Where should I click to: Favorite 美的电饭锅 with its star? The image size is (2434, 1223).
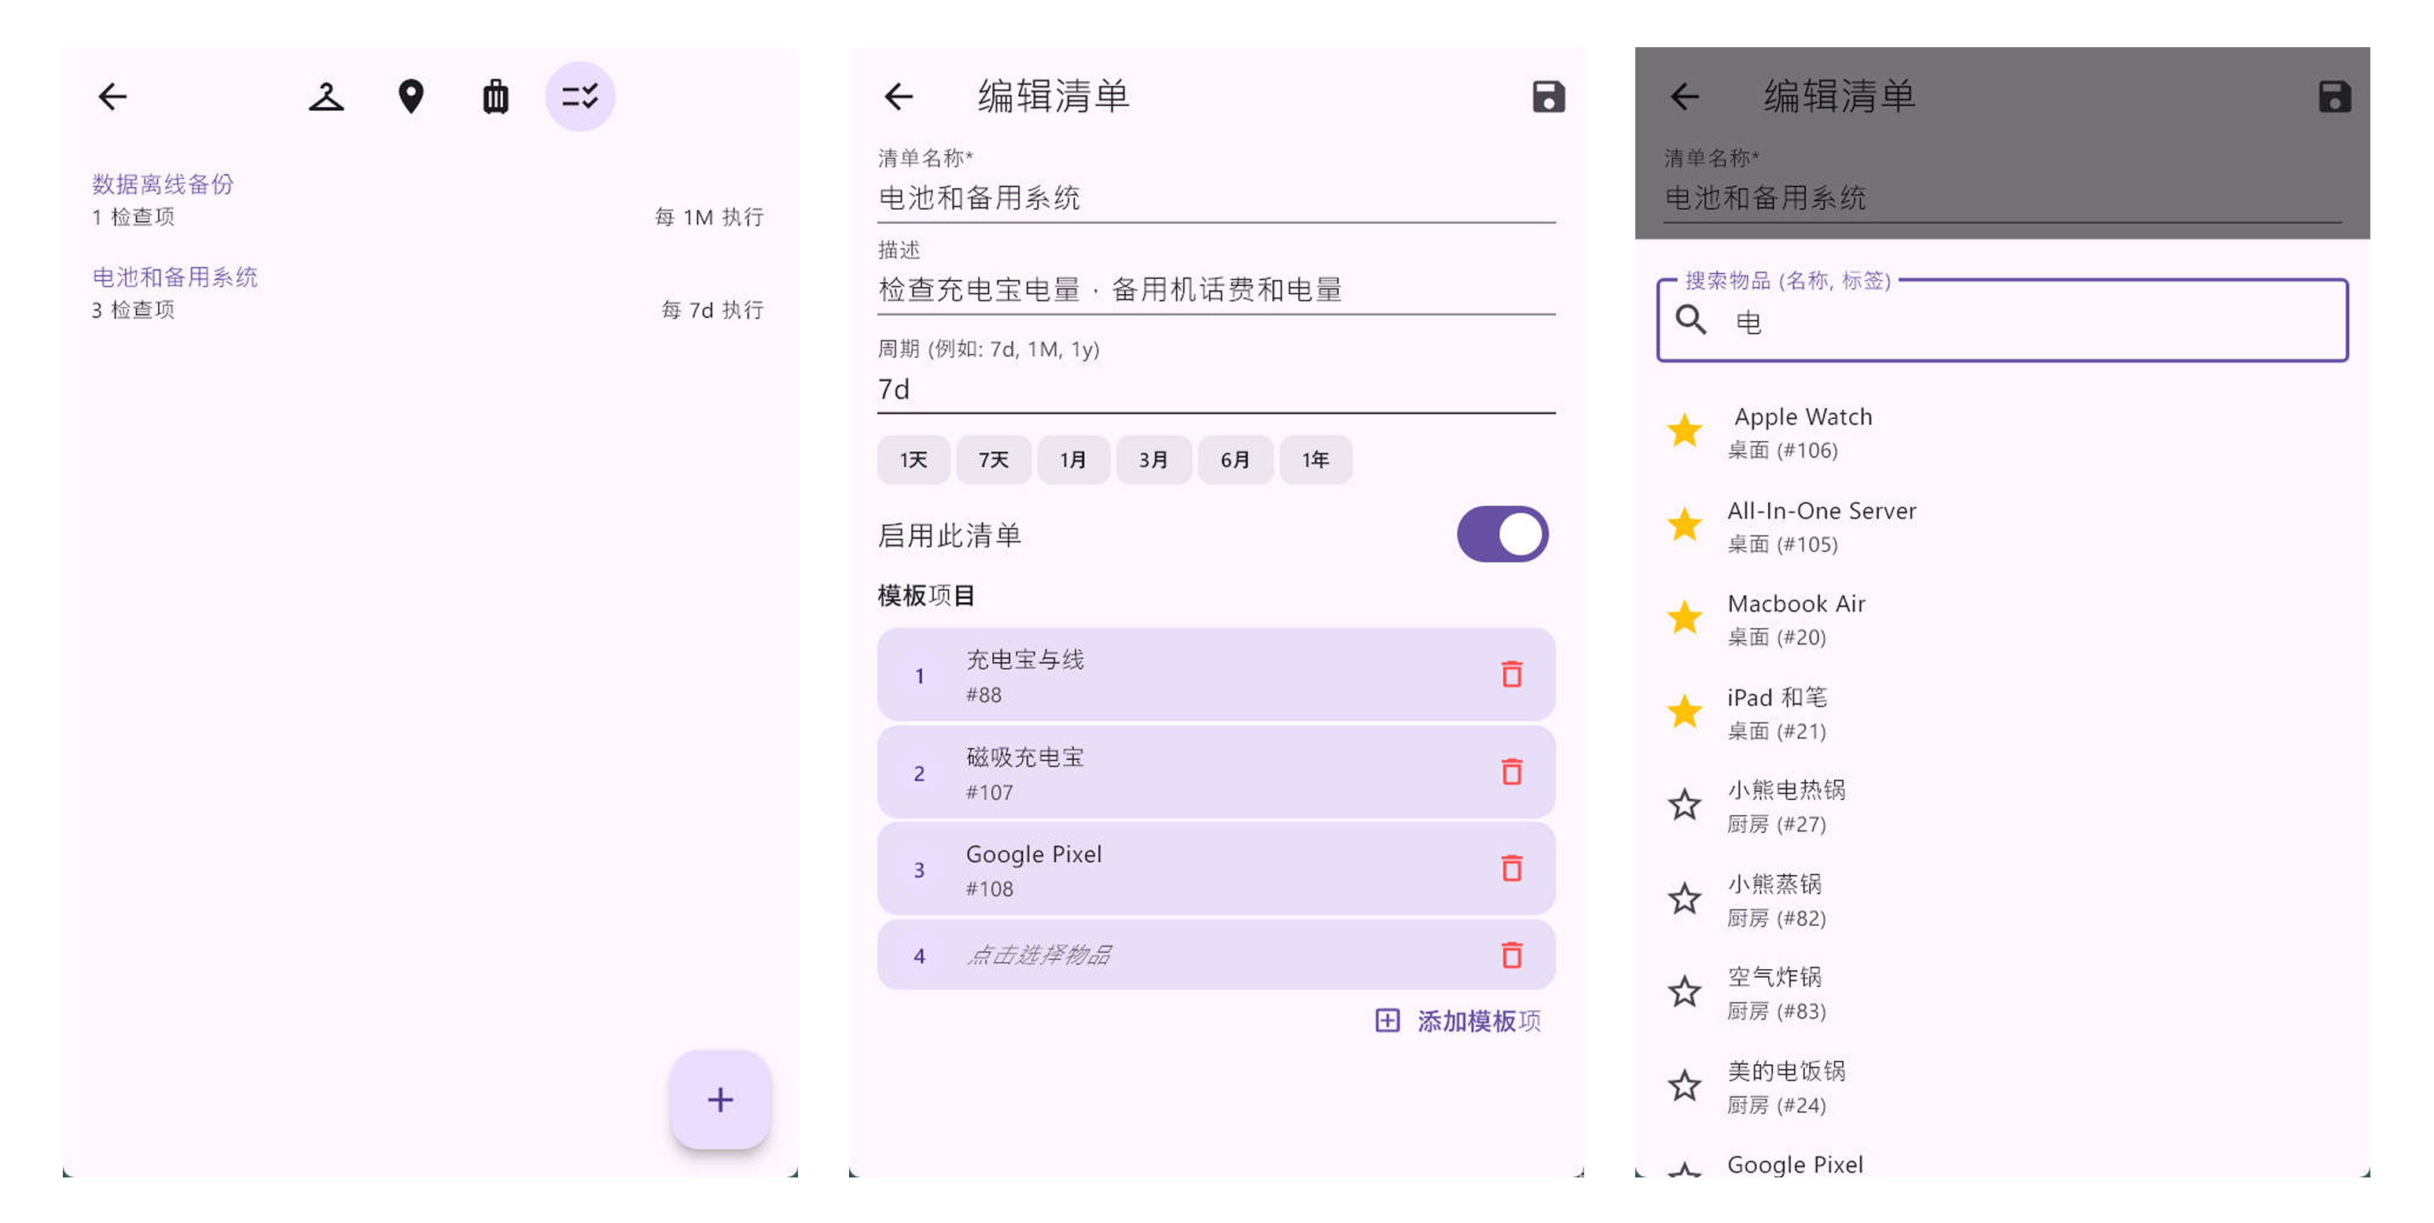(x=1685, y=1085)
